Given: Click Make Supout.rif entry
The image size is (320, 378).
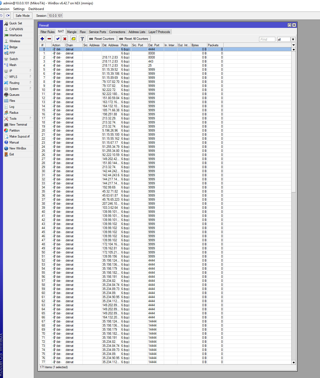Looking at the screenshot, I should coord(19,136).
